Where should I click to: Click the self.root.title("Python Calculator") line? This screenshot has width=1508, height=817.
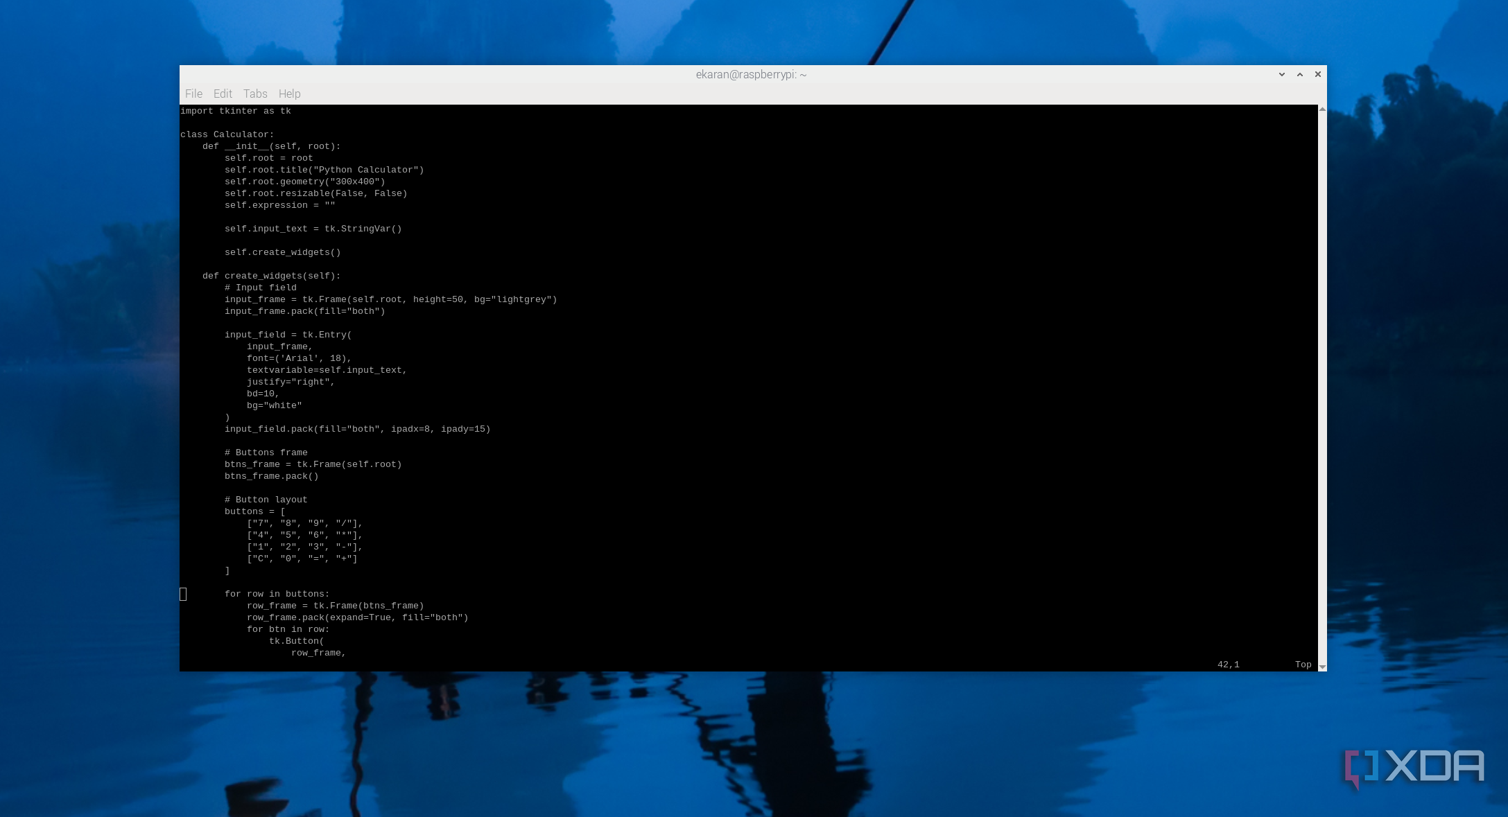(x=324, y=170)
